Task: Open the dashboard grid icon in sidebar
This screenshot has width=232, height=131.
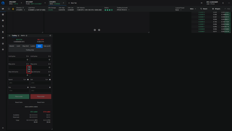Action: 3,15
